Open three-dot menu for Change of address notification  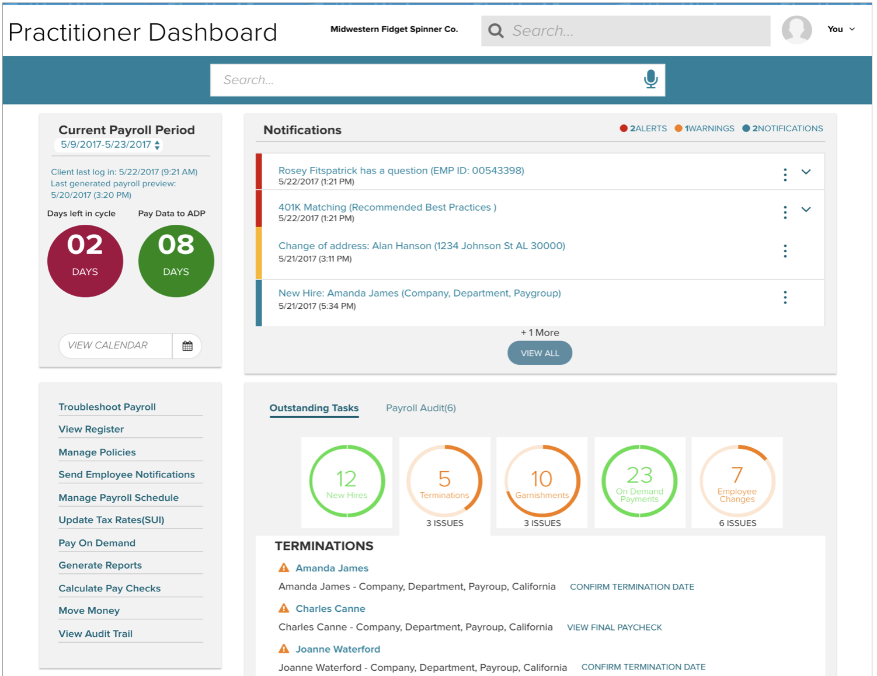(785, 251)
